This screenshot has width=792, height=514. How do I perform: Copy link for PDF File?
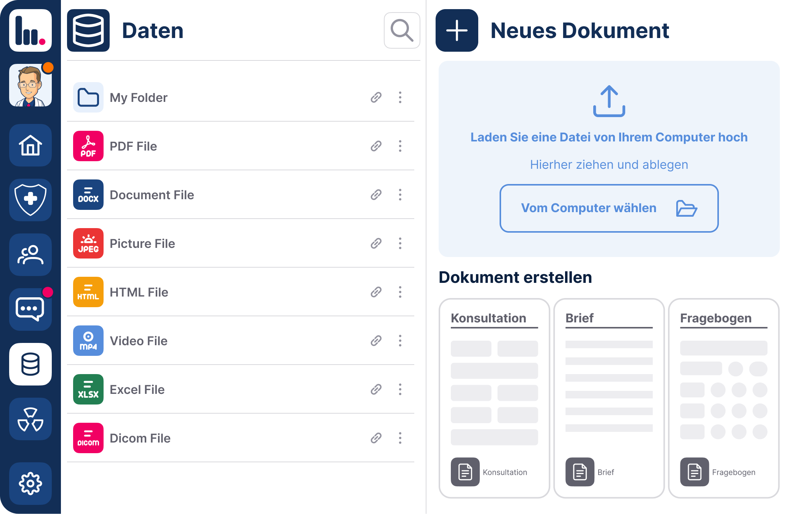pyautogui.click(x=376, y=146)
